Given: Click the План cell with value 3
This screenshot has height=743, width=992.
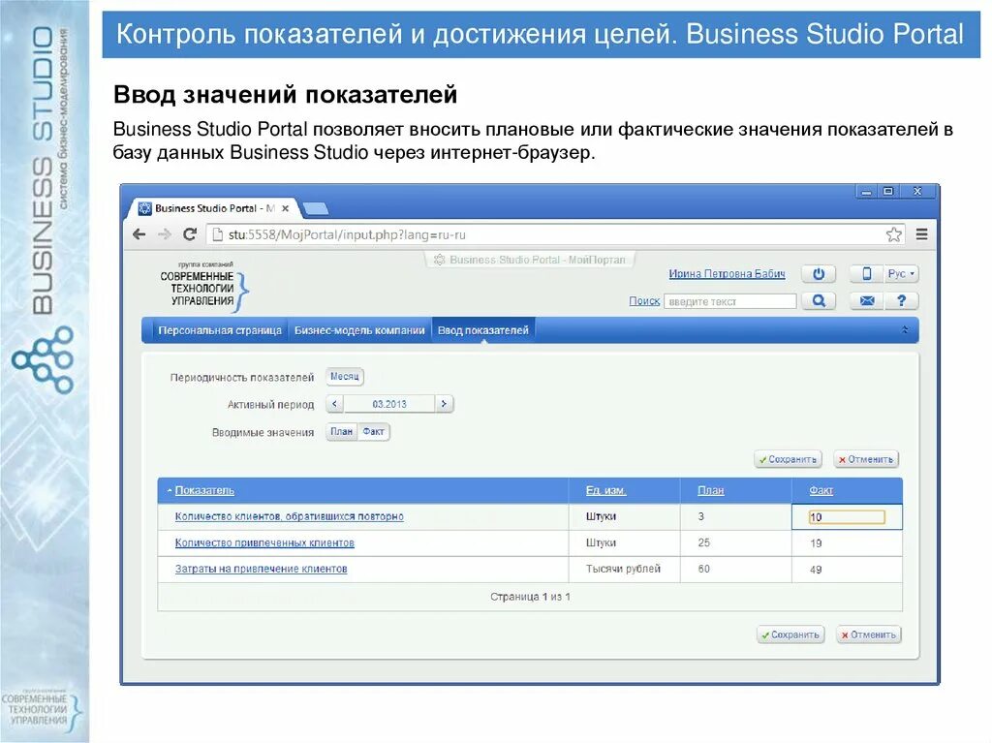Looking at the screenshot, I should pyautogui.click(x=736, y=516).
